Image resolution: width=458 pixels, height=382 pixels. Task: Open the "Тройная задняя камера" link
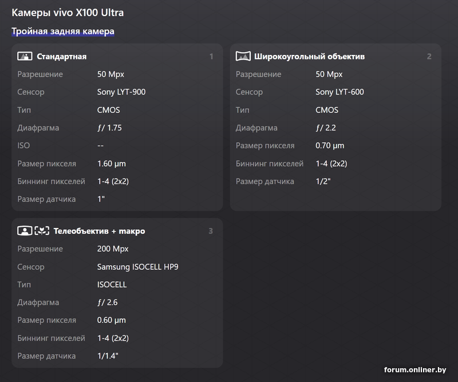(63, 31)
